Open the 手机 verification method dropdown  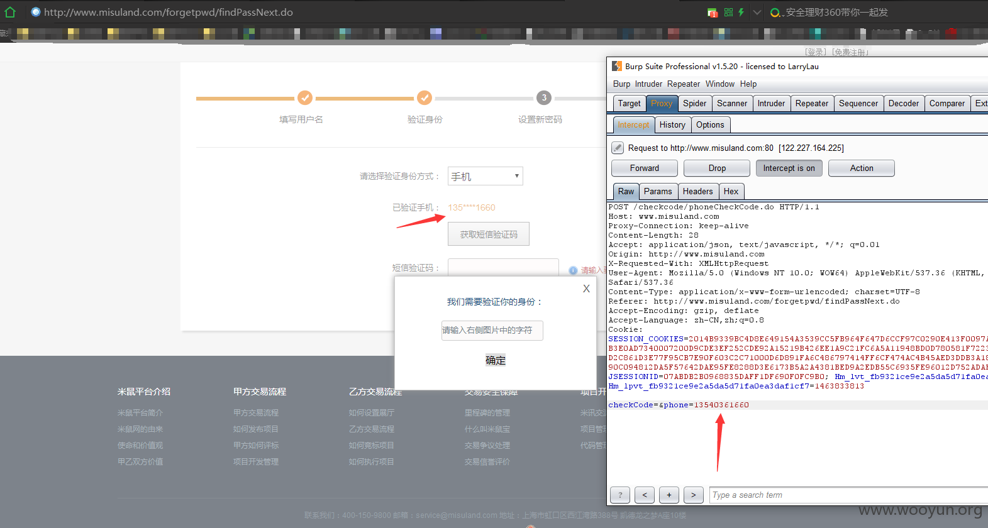[485, 176]
